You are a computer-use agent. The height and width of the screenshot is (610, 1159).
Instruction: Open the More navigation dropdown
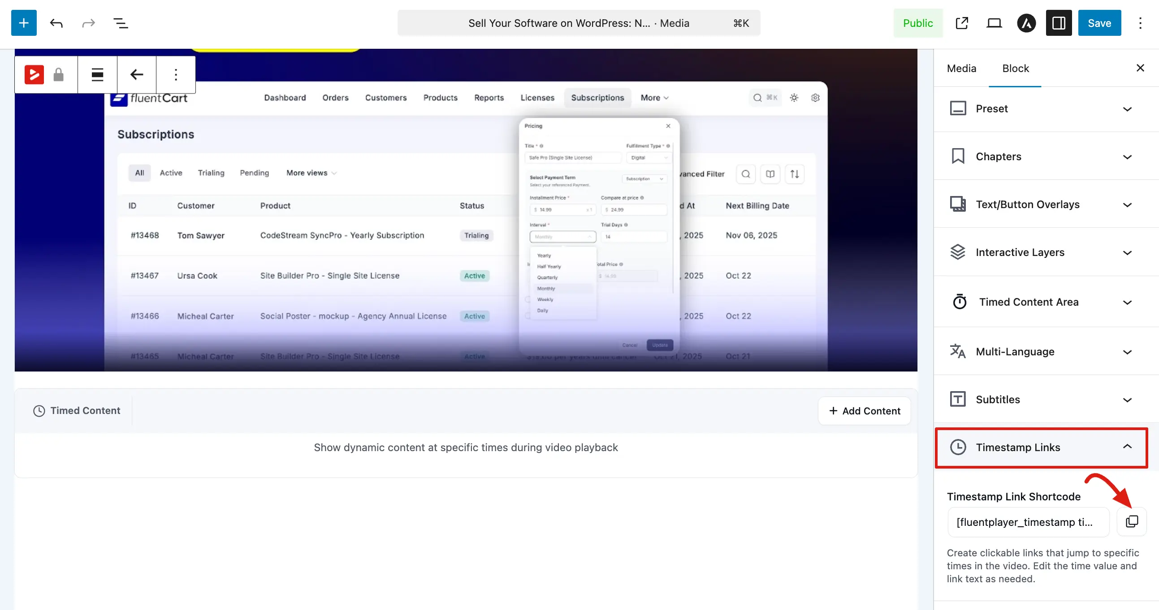coord(655,98)
